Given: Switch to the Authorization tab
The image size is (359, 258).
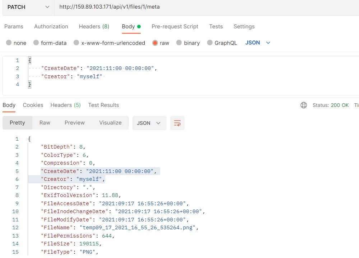Looking at the screenshot, I should pyautogui.click(x=51, y=27).
